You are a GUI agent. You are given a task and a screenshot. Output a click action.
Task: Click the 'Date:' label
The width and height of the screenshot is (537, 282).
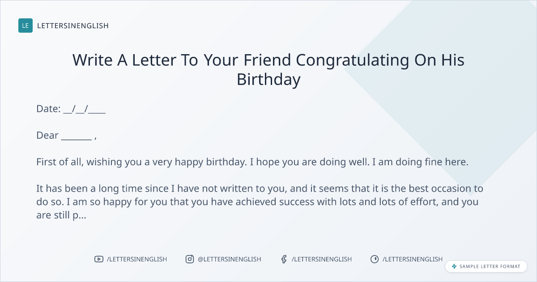click(x=48, y=109)
